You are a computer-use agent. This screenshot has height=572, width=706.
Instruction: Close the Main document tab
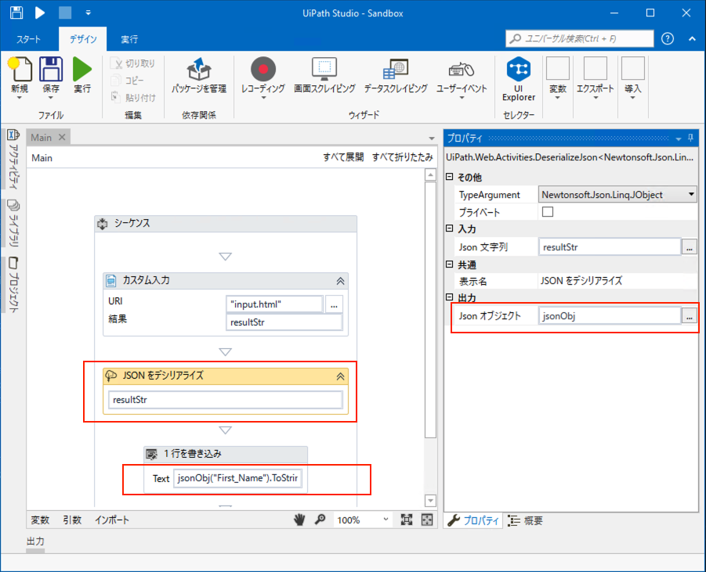click(62, 137)
